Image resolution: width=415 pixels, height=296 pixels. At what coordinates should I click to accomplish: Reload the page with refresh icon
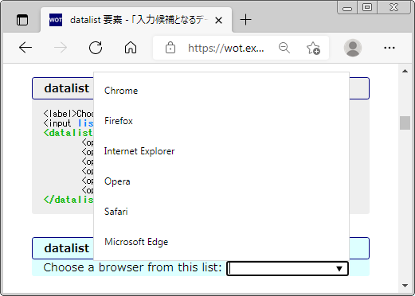coord(96,48)
